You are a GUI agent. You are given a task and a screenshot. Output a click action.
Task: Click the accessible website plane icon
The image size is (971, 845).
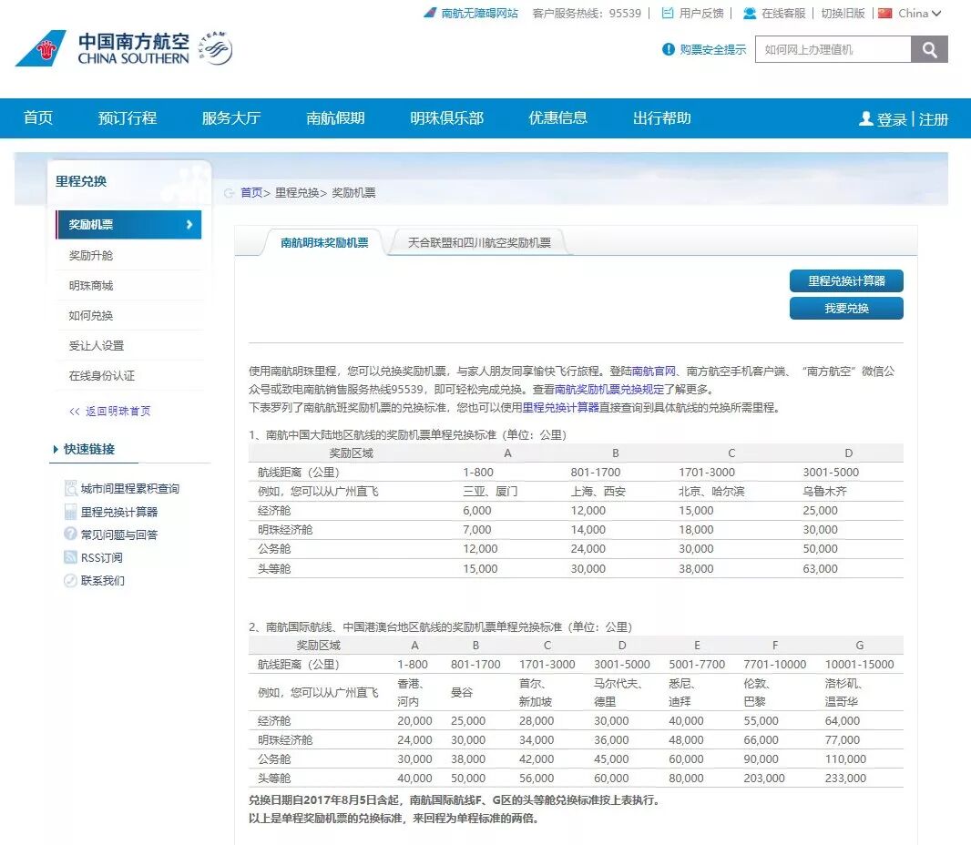[430, 13]
